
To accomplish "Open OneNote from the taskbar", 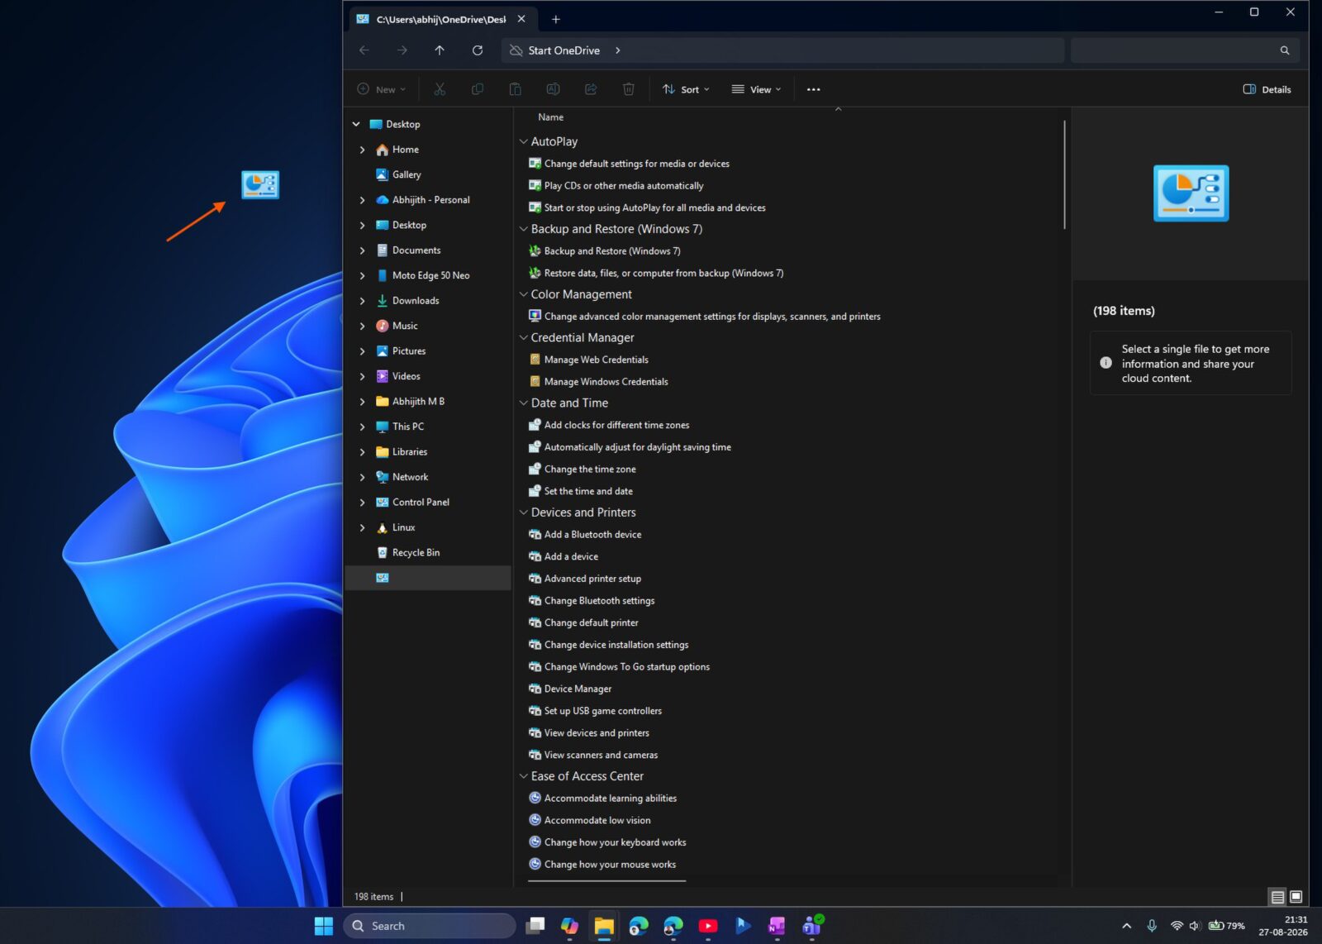I will coord(777,926).
